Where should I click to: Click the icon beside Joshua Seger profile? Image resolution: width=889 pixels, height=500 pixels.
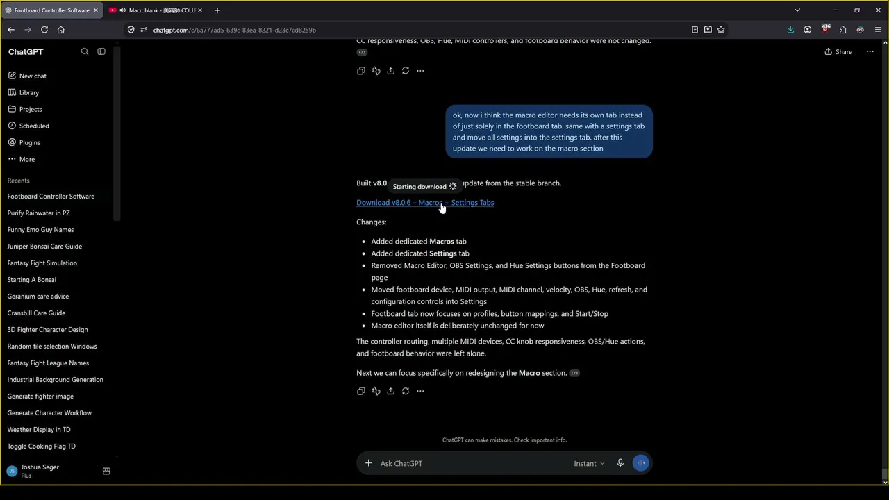point(106,471)
